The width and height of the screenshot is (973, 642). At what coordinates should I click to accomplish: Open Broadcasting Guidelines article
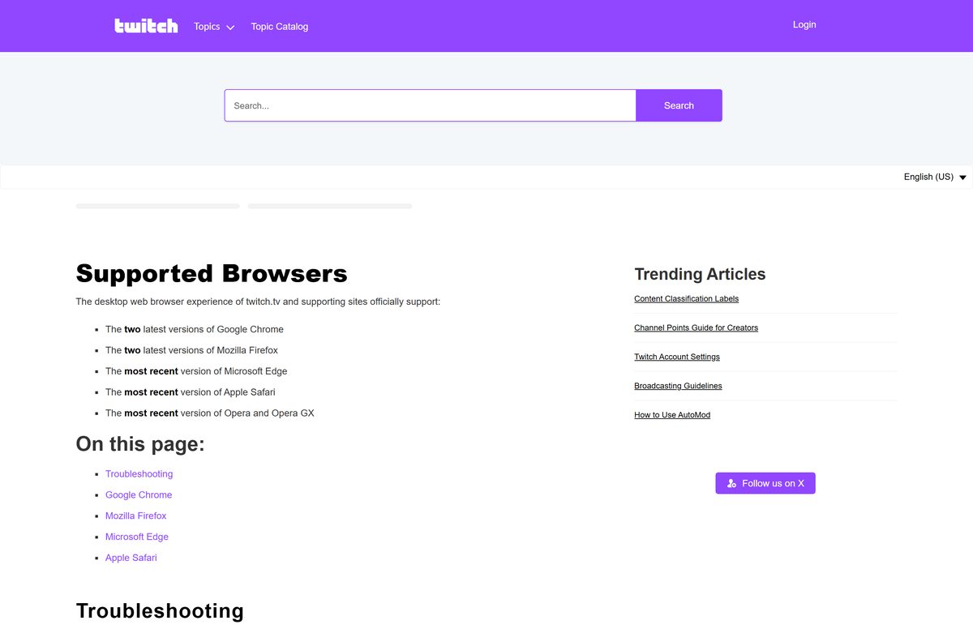click(678, 387)
